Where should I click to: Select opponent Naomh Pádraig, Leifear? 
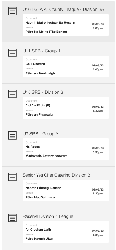43,188
